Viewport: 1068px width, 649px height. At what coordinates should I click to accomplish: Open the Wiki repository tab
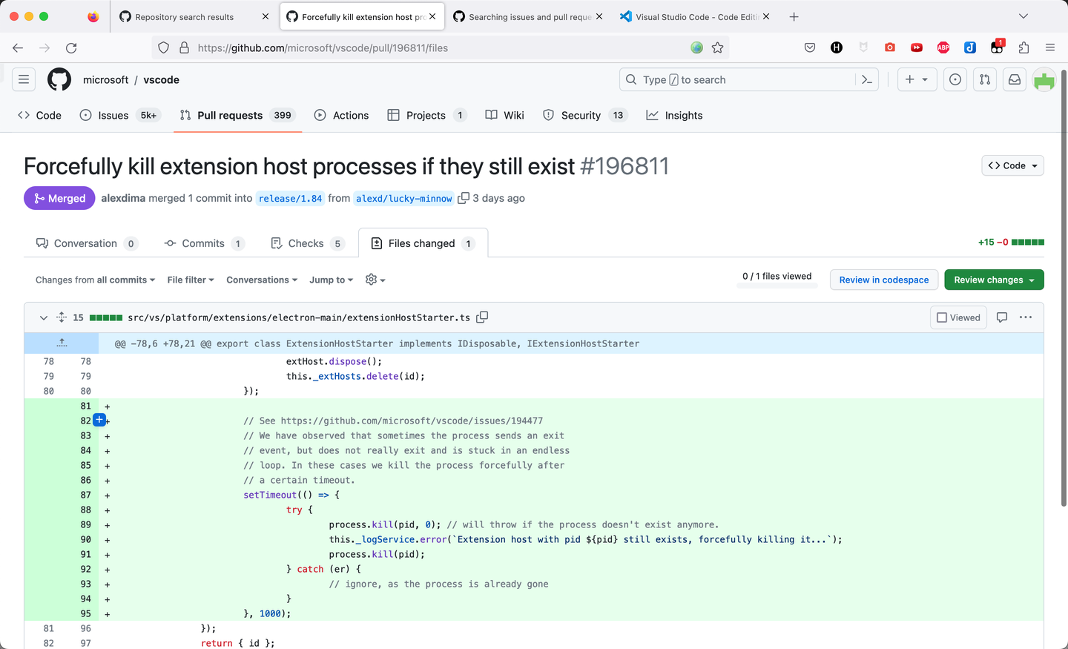click(504, 115)
